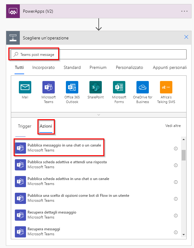The image size is (194, 248).
Task: Close the Scegliere un'operazione panel
Action: pos(186,37)
